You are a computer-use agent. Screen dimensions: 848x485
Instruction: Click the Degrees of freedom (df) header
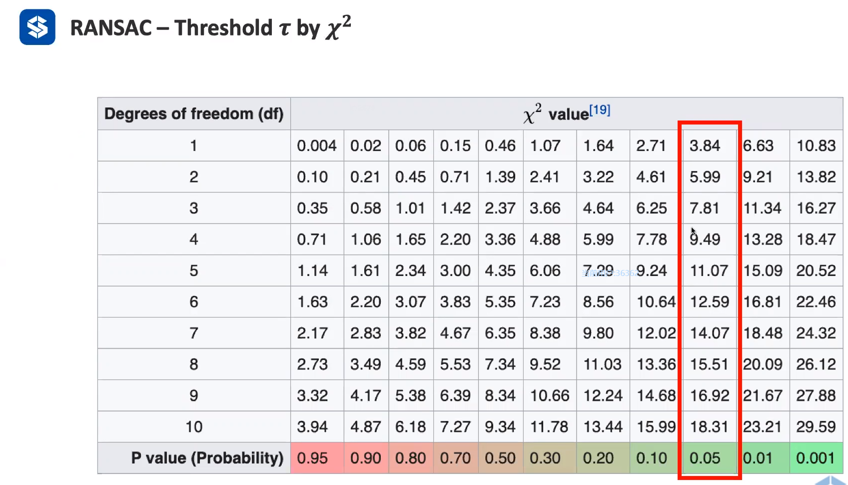click(194, 114)
